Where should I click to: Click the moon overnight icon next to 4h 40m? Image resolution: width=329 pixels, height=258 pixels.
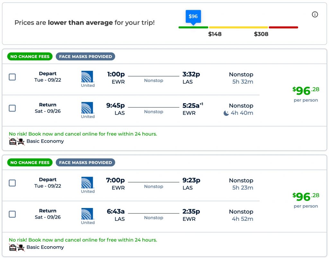pyautogui.click(x=226, y=113)
